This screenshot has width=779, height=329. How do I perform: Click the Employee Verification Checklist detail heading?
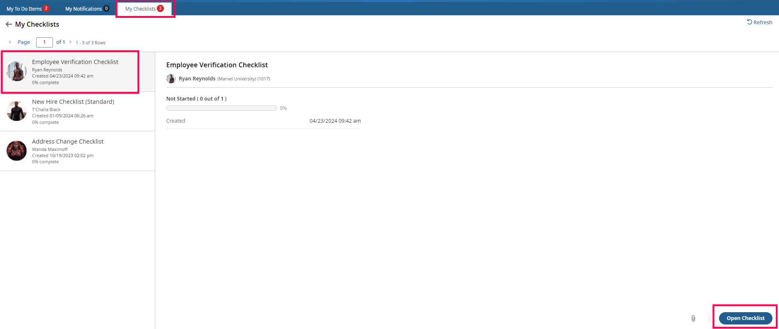[x=217, y=65]
